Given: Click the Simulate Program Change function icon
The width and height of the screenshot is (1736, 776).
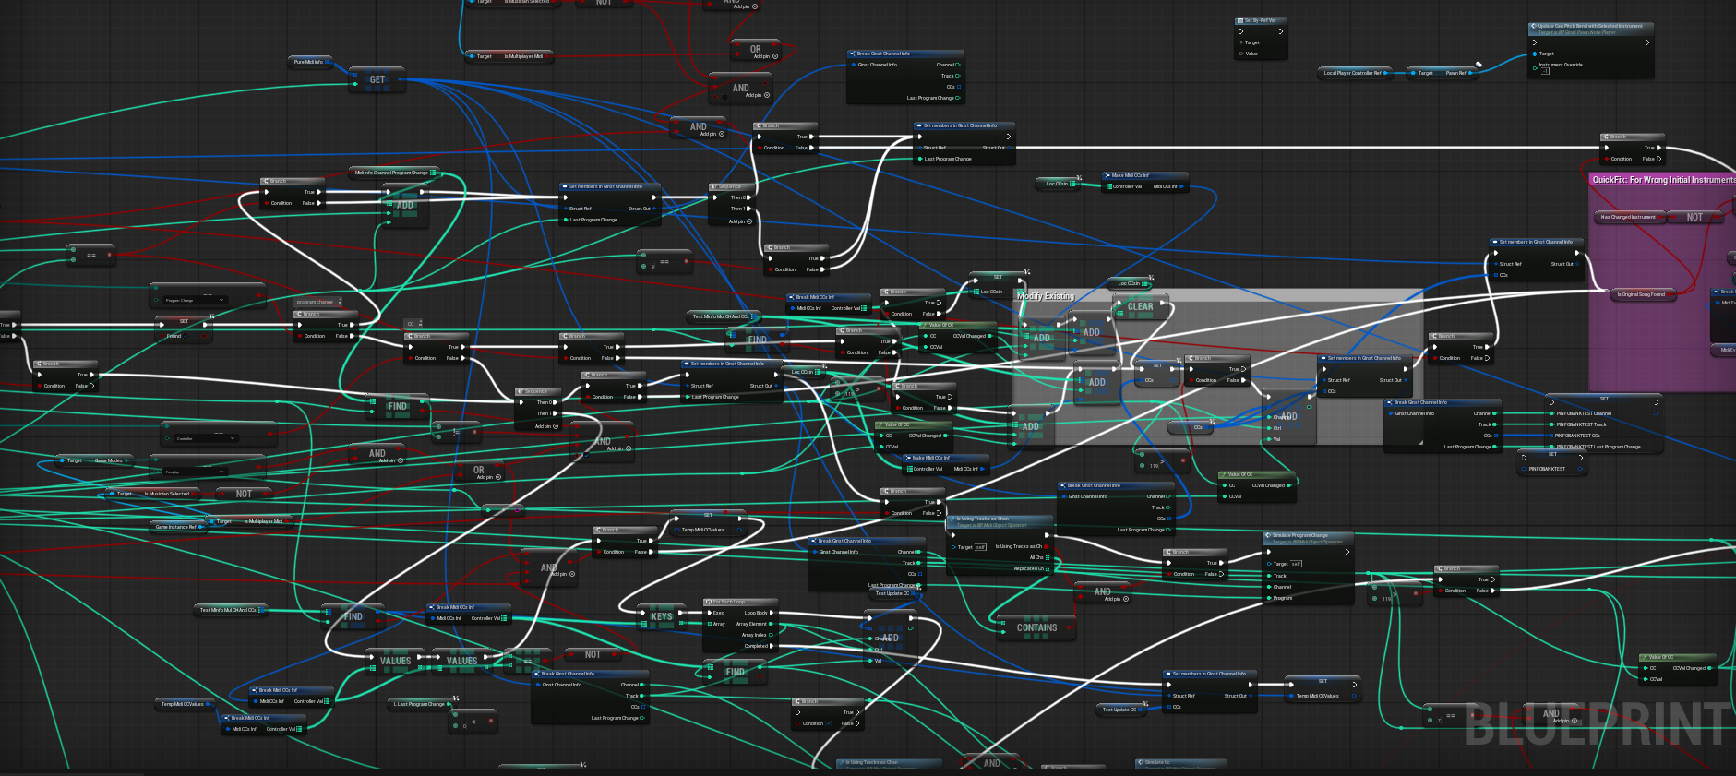Looking at the screenshot, I should coord(1268,535).
